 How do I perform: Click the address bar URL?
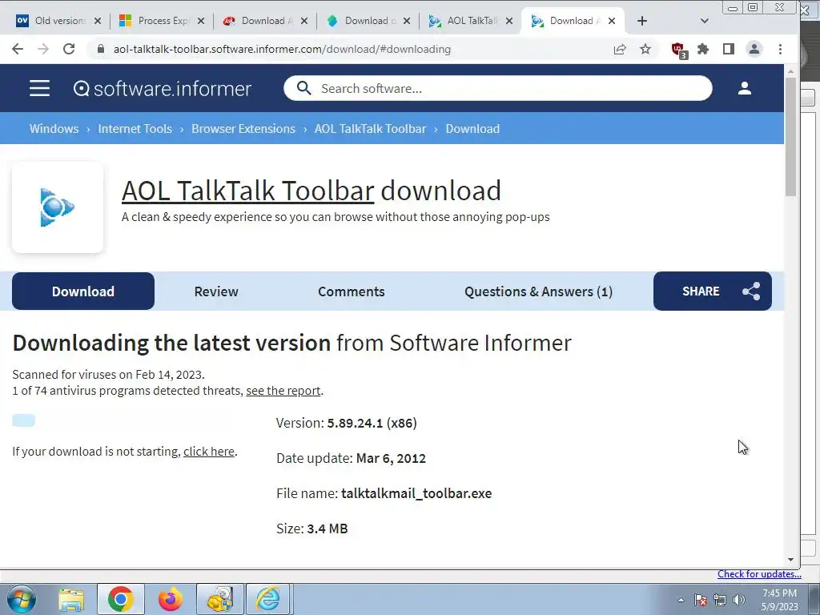pos(282,49)
